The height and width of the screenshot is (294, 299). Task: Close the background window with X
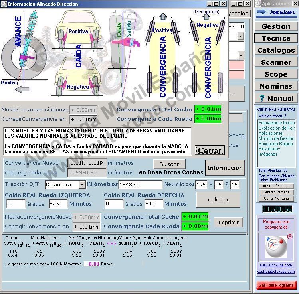coord(248,4)
